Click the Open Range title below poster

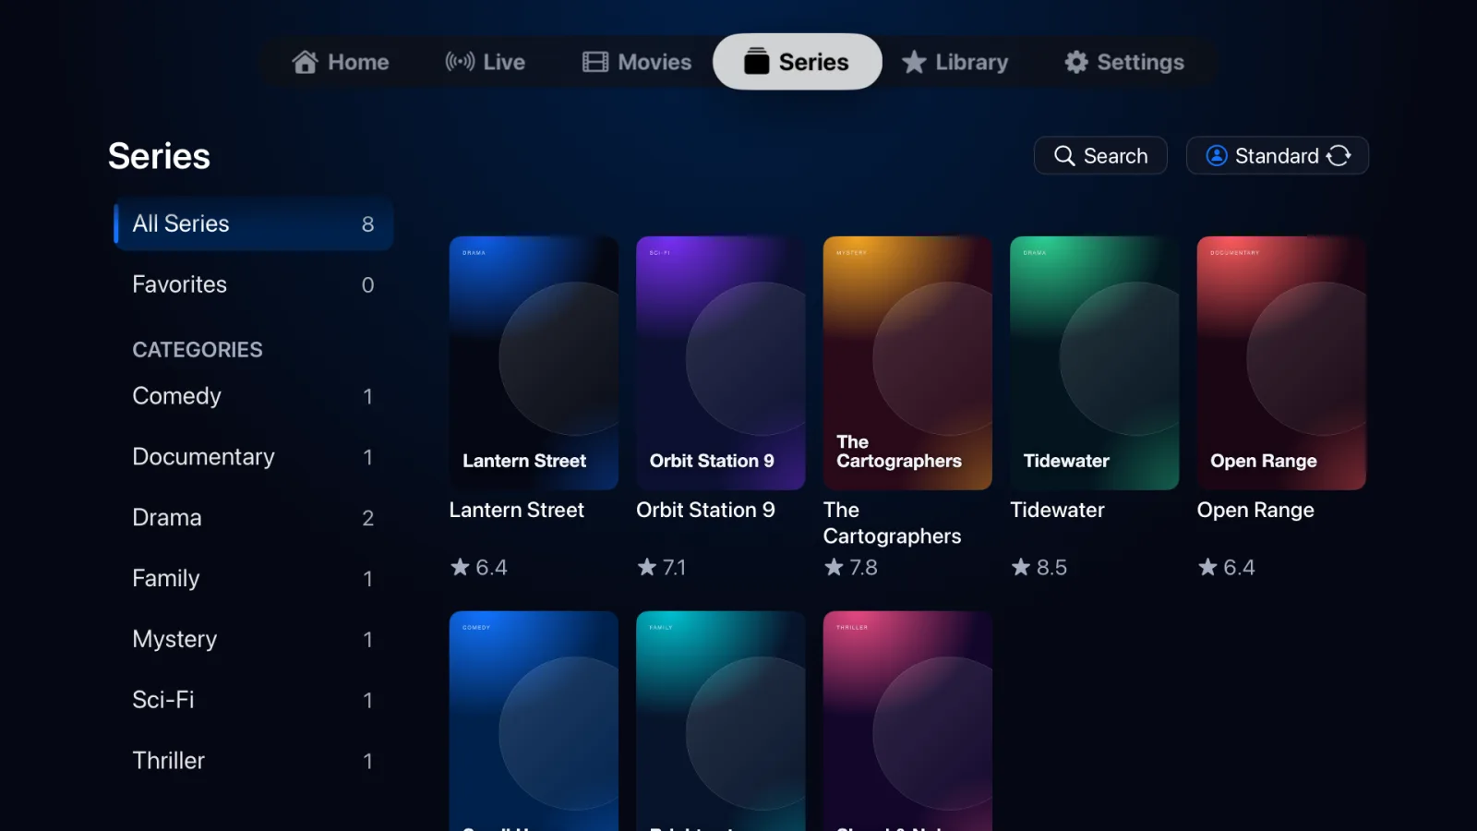1255,511
